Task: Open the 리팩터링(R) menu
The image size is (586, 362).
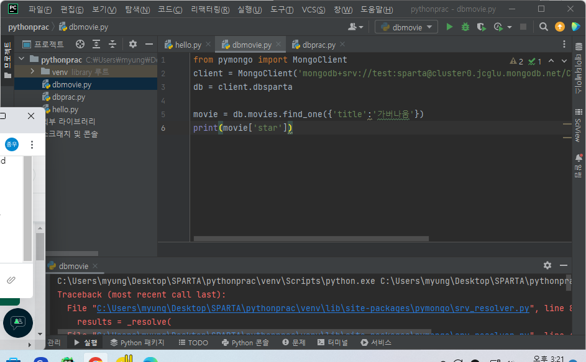Action: (x=210, y=9)
